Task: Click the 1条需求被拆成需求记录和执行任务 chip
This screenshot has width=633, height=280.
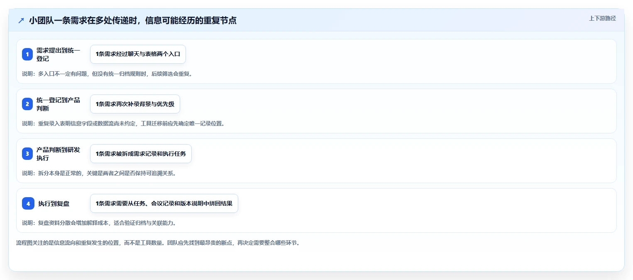Action: coord(141,154)
